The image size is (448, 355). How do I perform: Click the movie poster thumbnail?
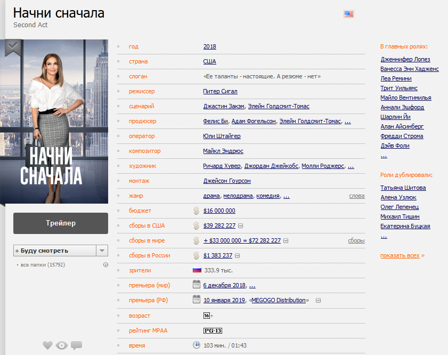pyautogui.click(x=54, y=122)
